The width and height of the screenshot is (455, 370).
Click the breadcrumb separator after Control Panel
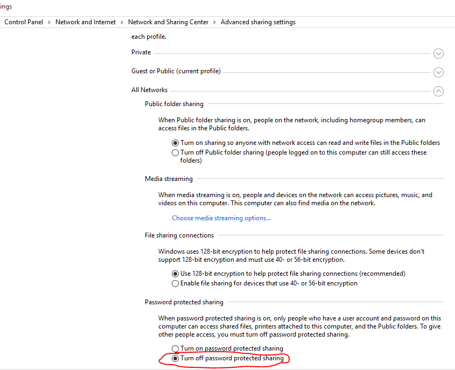coord(48,22)
